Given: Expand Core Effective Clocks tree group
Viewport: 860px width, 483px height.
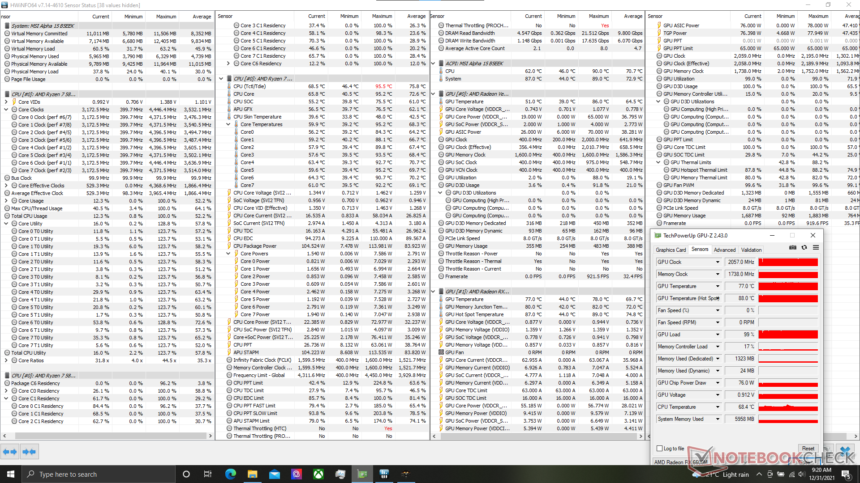Looking at the screenshot, I should point(6,186).
